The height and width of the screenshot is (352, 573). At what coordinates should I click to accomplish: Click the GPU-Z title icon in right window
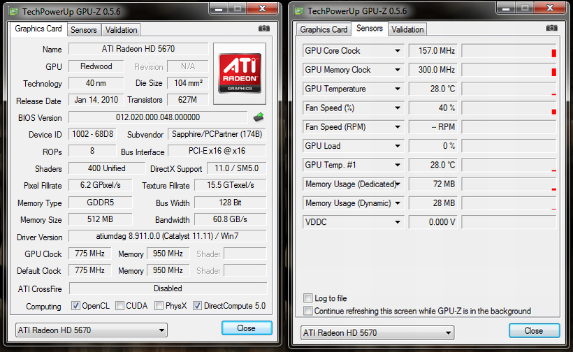pyautogui.click(x=298, y=11)
